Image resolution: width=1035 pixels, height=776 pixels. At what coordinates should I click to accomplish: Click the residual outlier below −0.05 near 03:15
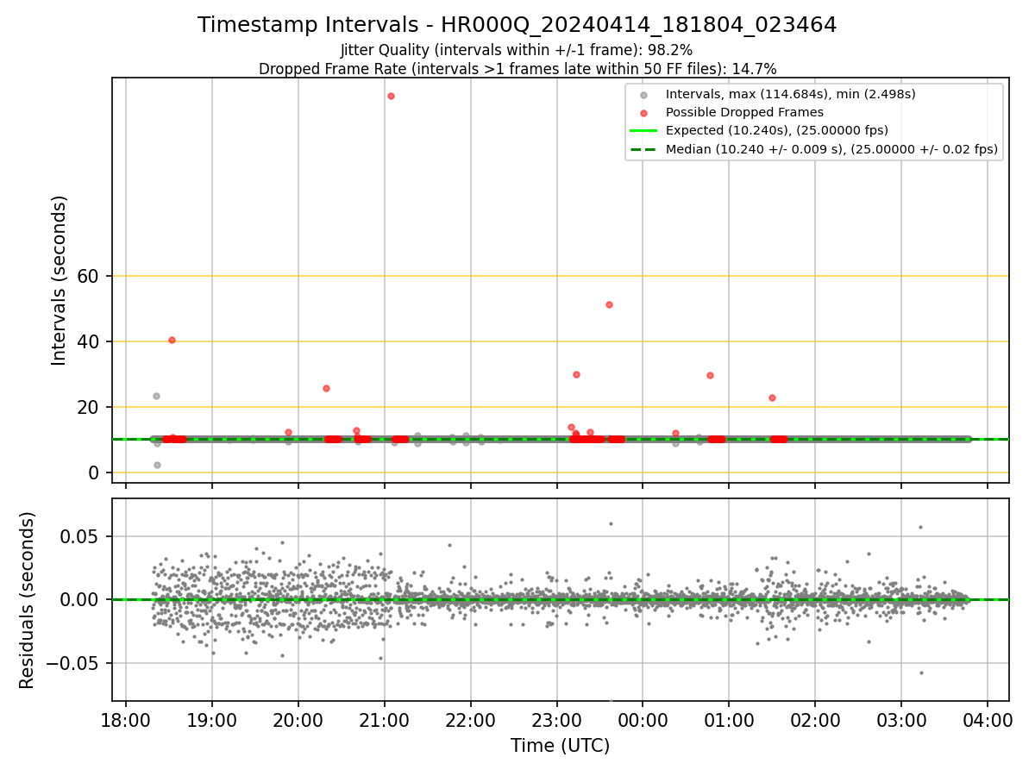(920, 673)
